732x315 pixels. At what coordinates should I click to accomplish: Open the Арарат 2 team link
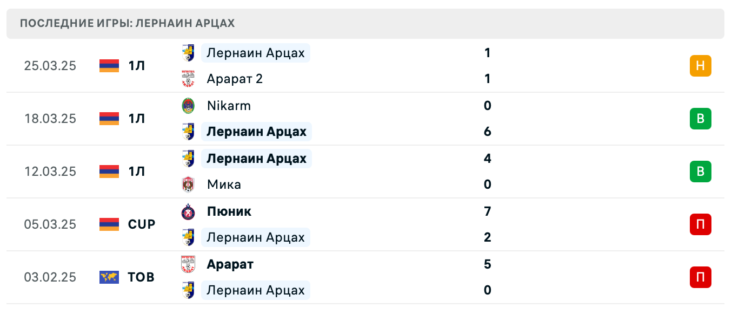pyautogui.click(x=235, y=79)
